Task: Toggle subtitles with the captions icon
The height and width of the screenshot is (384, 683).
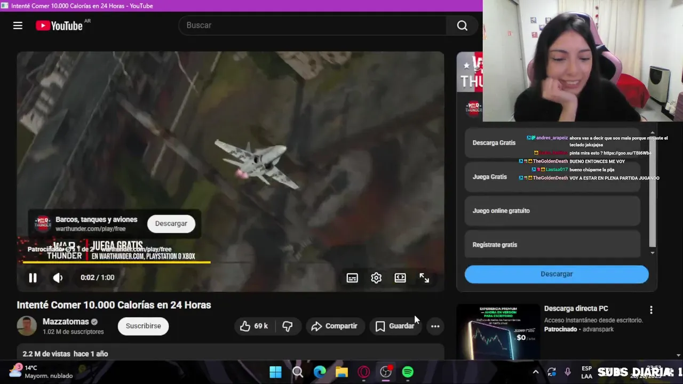Action: (352, 278)
